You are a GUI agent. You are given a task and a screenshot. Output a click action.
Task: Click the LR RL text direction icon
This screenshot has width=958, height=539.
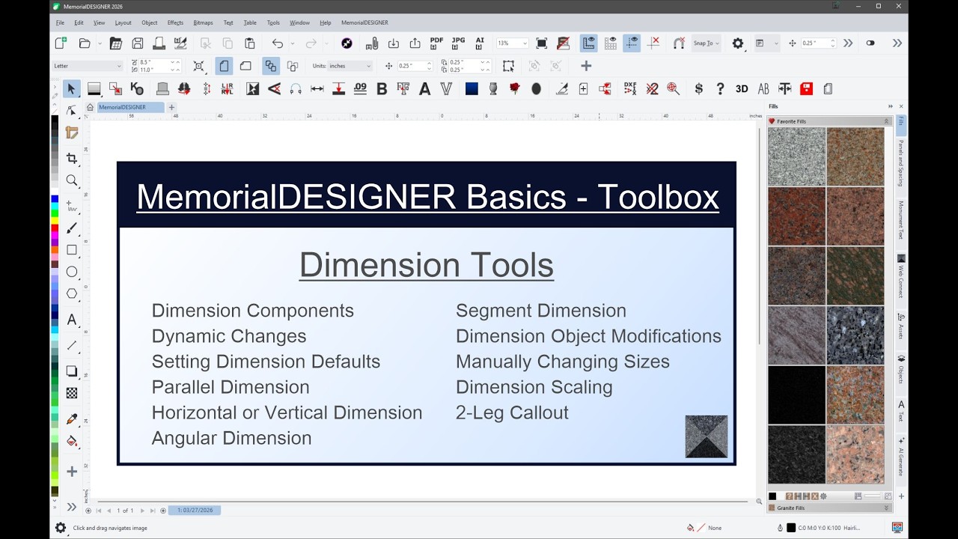[x=228, y=89]
